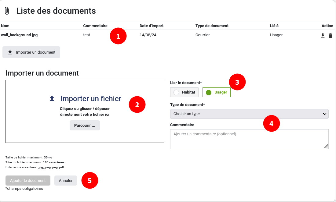
Task: Click the upload arrow beside Importer un fichier
Action: 52,98
